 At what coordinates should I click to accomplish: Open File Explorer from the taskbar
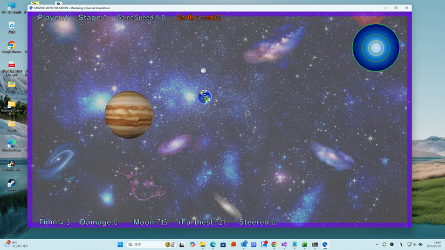[203, 244]
